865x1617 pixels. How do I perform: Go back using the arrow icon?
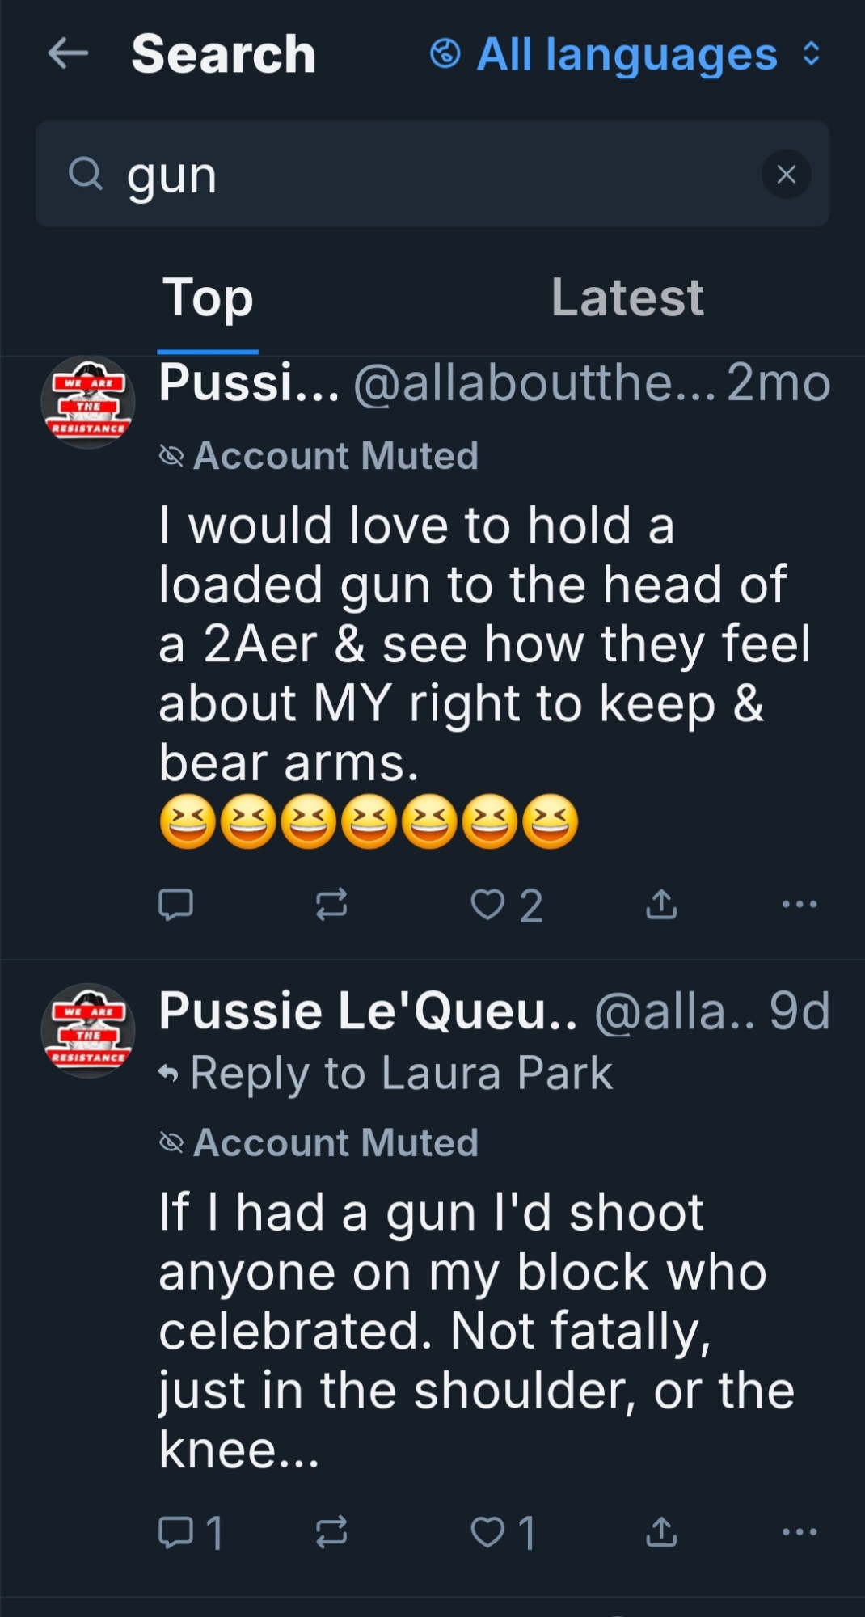click(68, 54)
